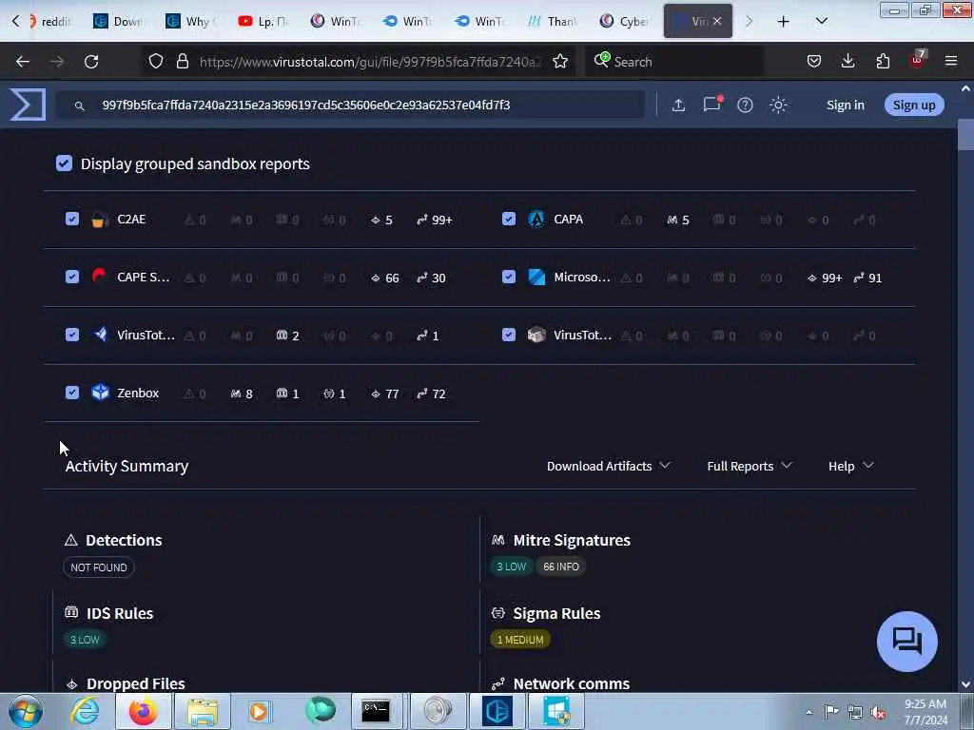Click the 3 LOW Mitre Signatures badge
The image size is (974, 730).
pyautogui.click(x=511, y=567)
